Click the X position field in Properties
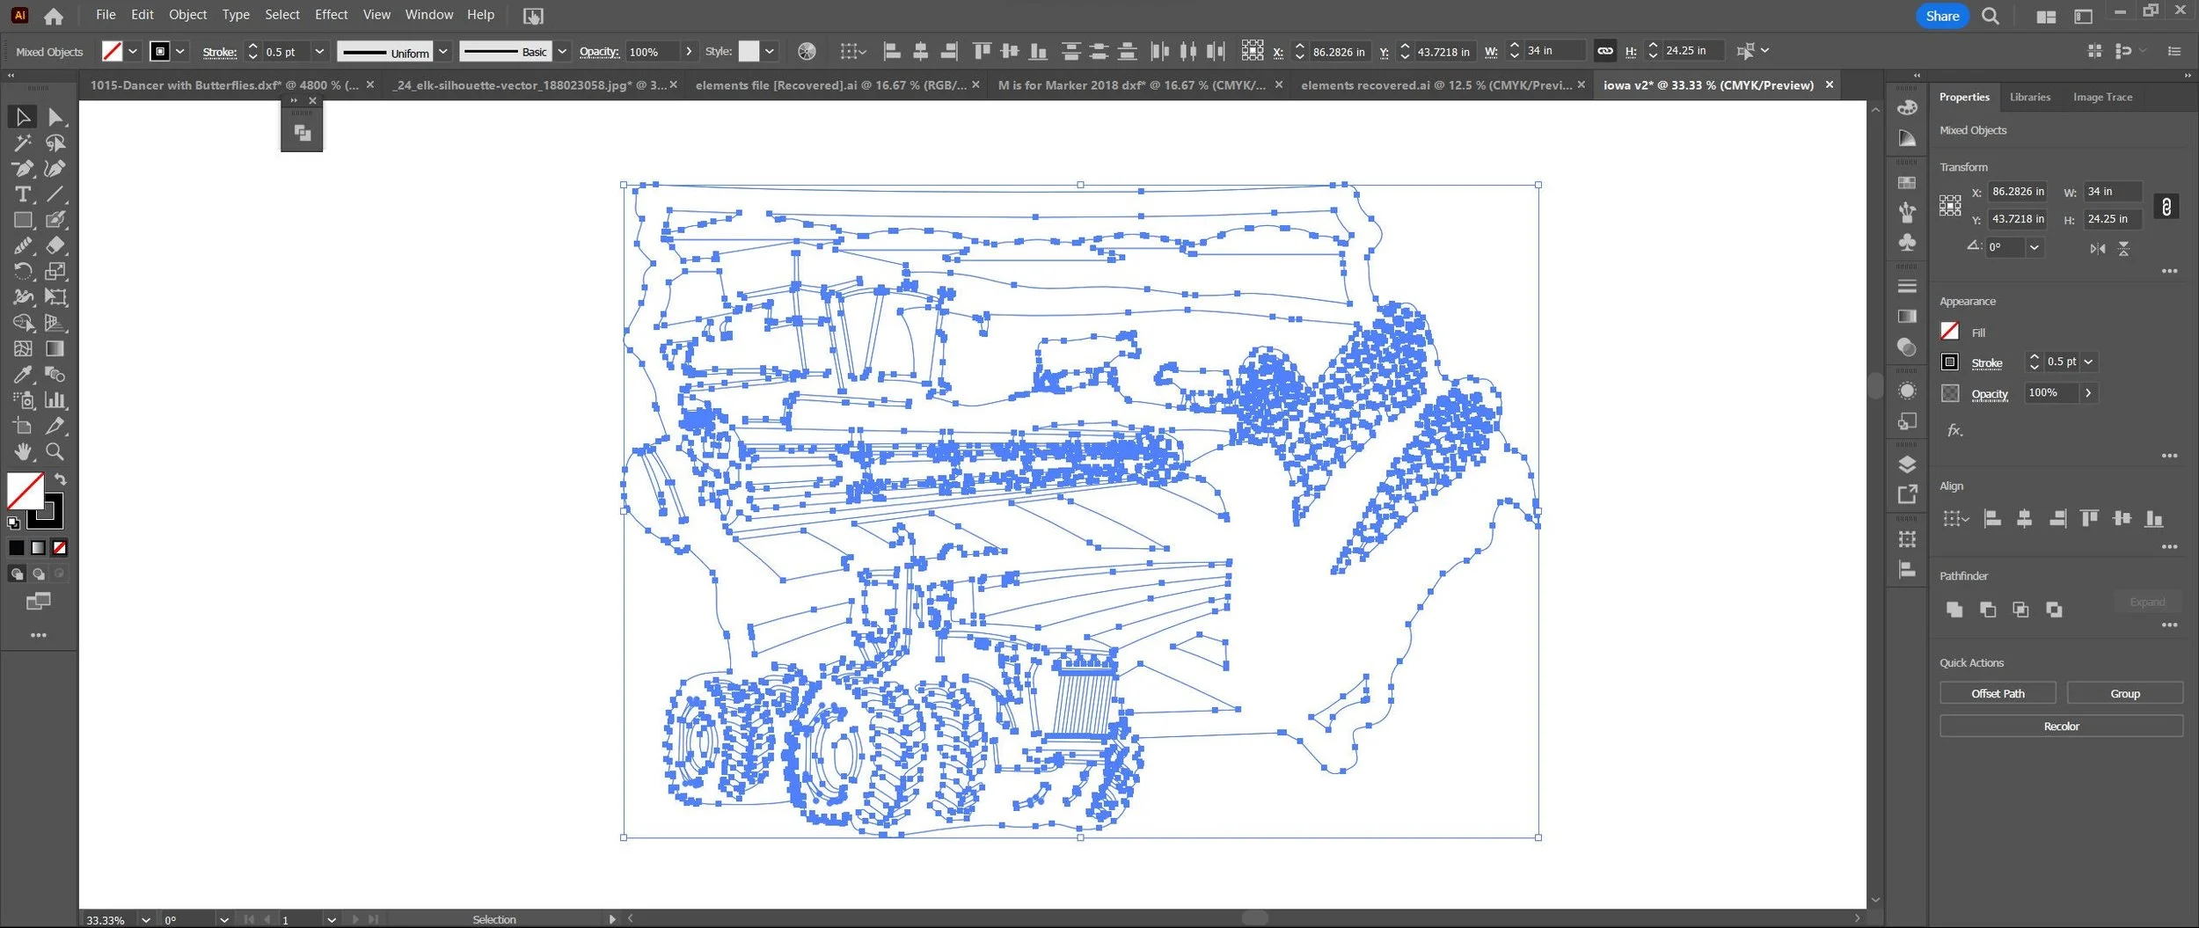2199x928 pixels. tap(2018, 191)
